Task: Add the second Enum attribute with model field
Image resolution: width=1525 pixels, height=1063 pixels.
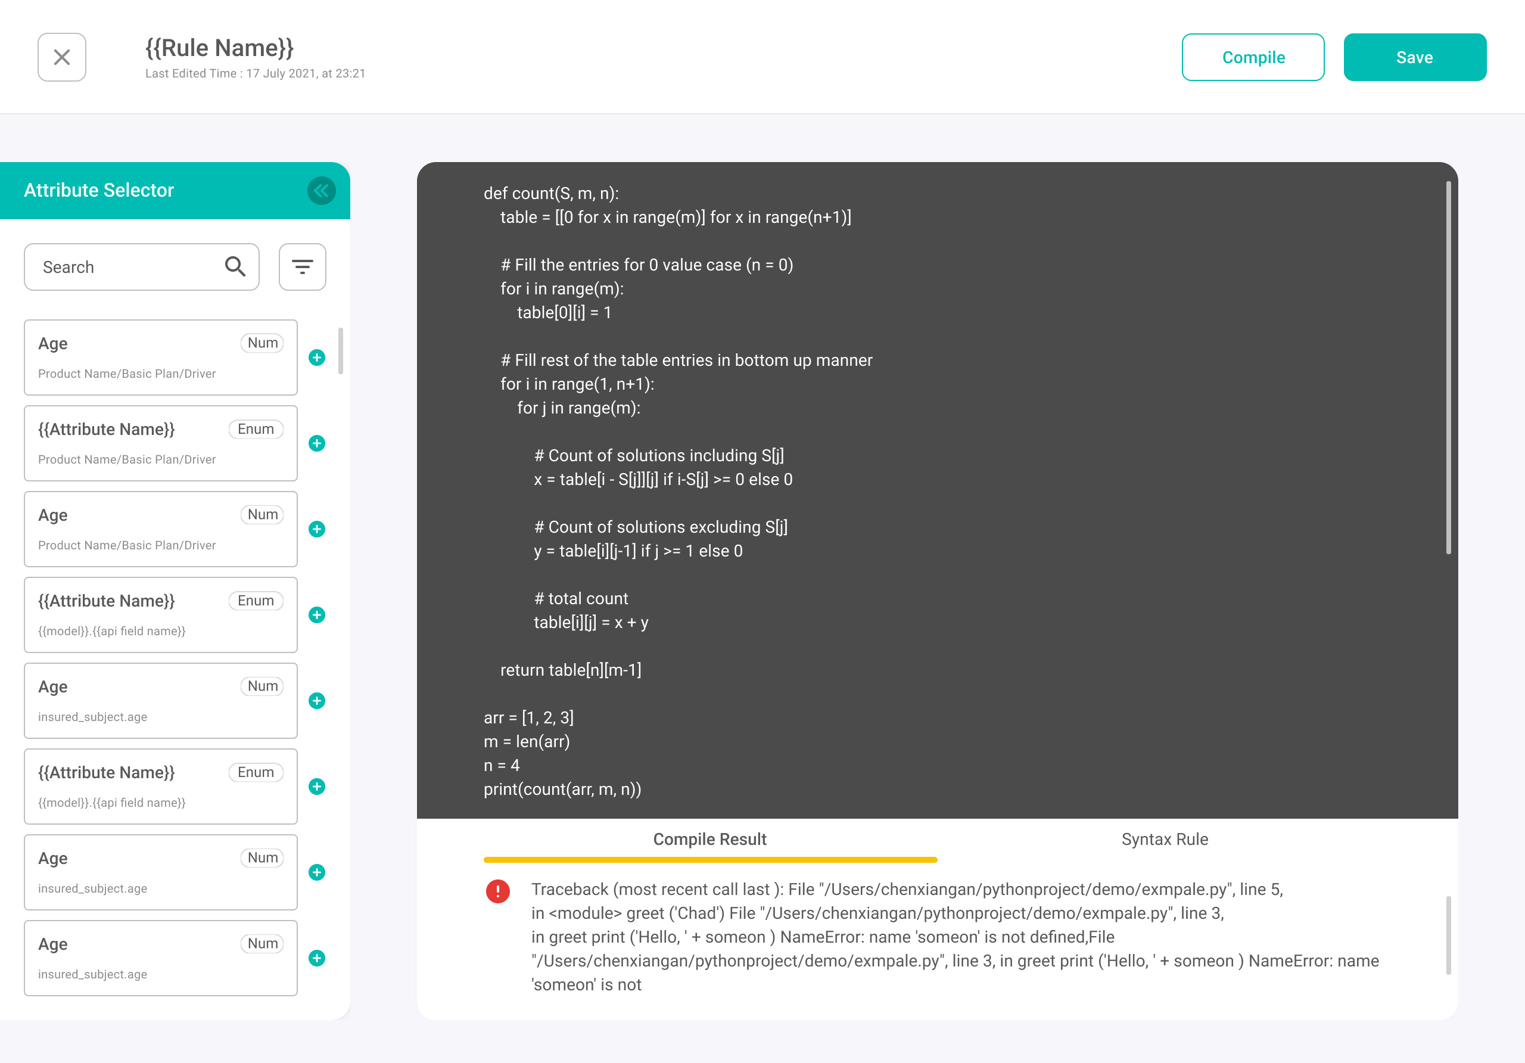Action: (317, 614)
